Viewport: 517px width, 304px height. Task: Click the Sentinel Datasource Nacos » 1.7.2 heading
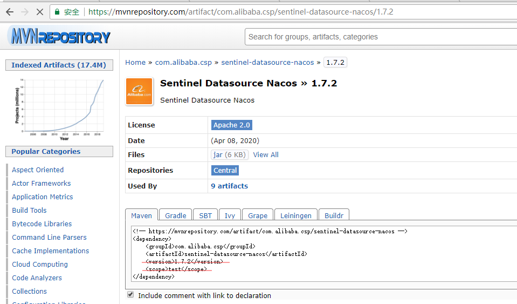point(249,83)
